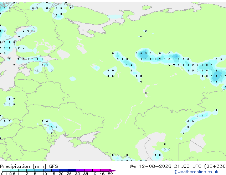226x175 pixels.
Task: Click the '30' legend scale label
Action: (77, 174)
